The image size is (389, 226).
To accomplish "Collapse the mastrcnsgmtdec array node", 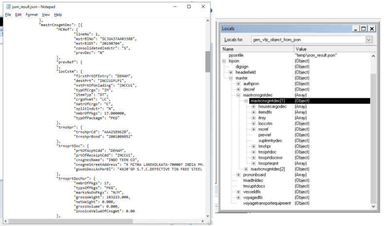I will tap(238, 95).
